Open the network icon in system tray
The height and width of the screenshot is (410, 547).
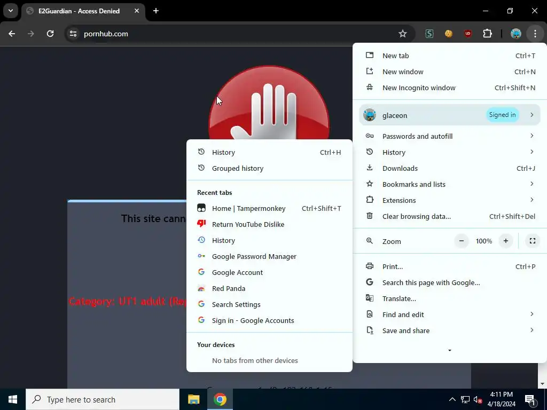465,399
